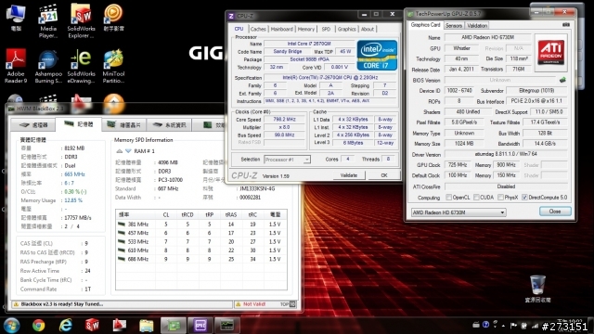Click GPU-Z screenshot camera icon
Screen dimensions: 594x334
point(566,25)
